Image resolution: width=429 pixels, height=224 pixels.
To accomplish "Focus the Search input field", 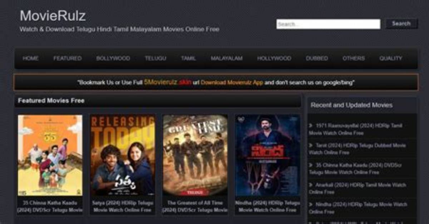I will click(328, 24).
